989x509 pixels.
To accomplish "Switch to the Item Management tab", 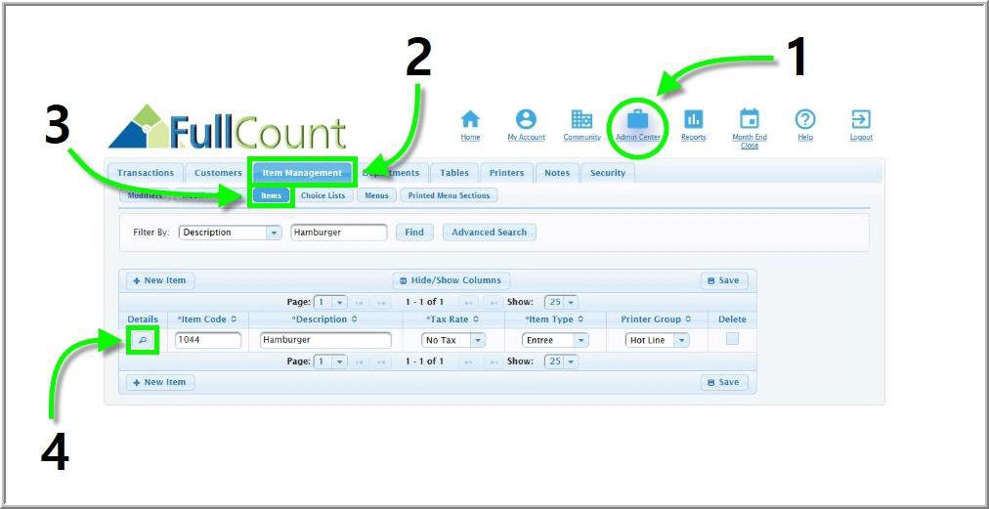I will [x=302, y=173].
